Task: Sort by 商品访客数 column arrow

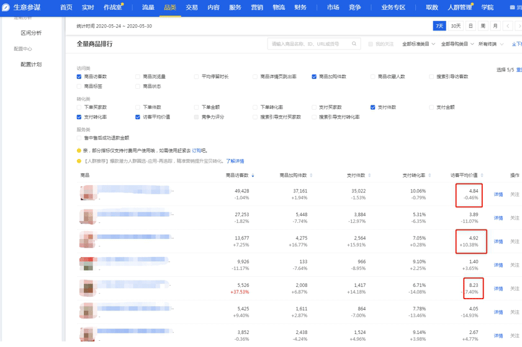Action: click(x=253, y=176)
